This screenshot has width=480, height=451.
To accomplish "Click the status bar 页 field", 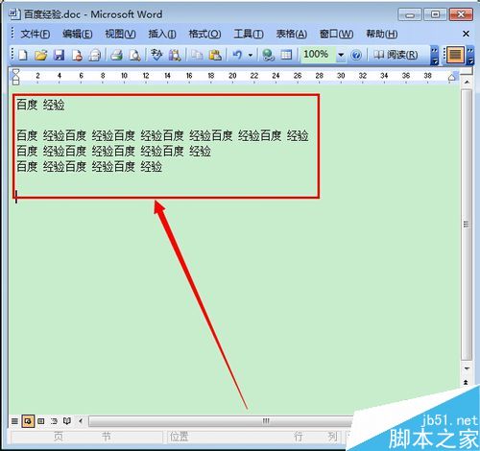I will (x=59, y=437).
